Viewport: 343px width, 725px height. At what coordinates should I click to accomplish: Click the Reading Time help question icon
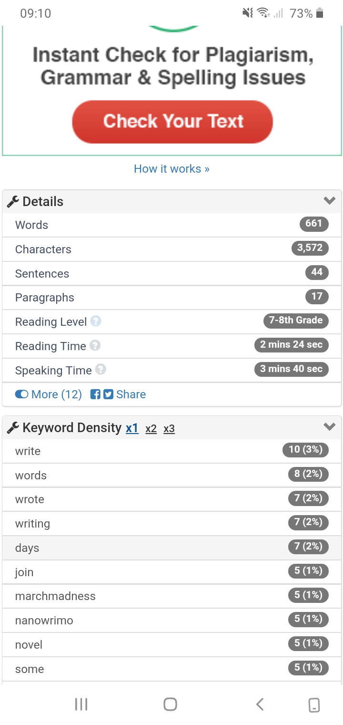tap(95, 345)
